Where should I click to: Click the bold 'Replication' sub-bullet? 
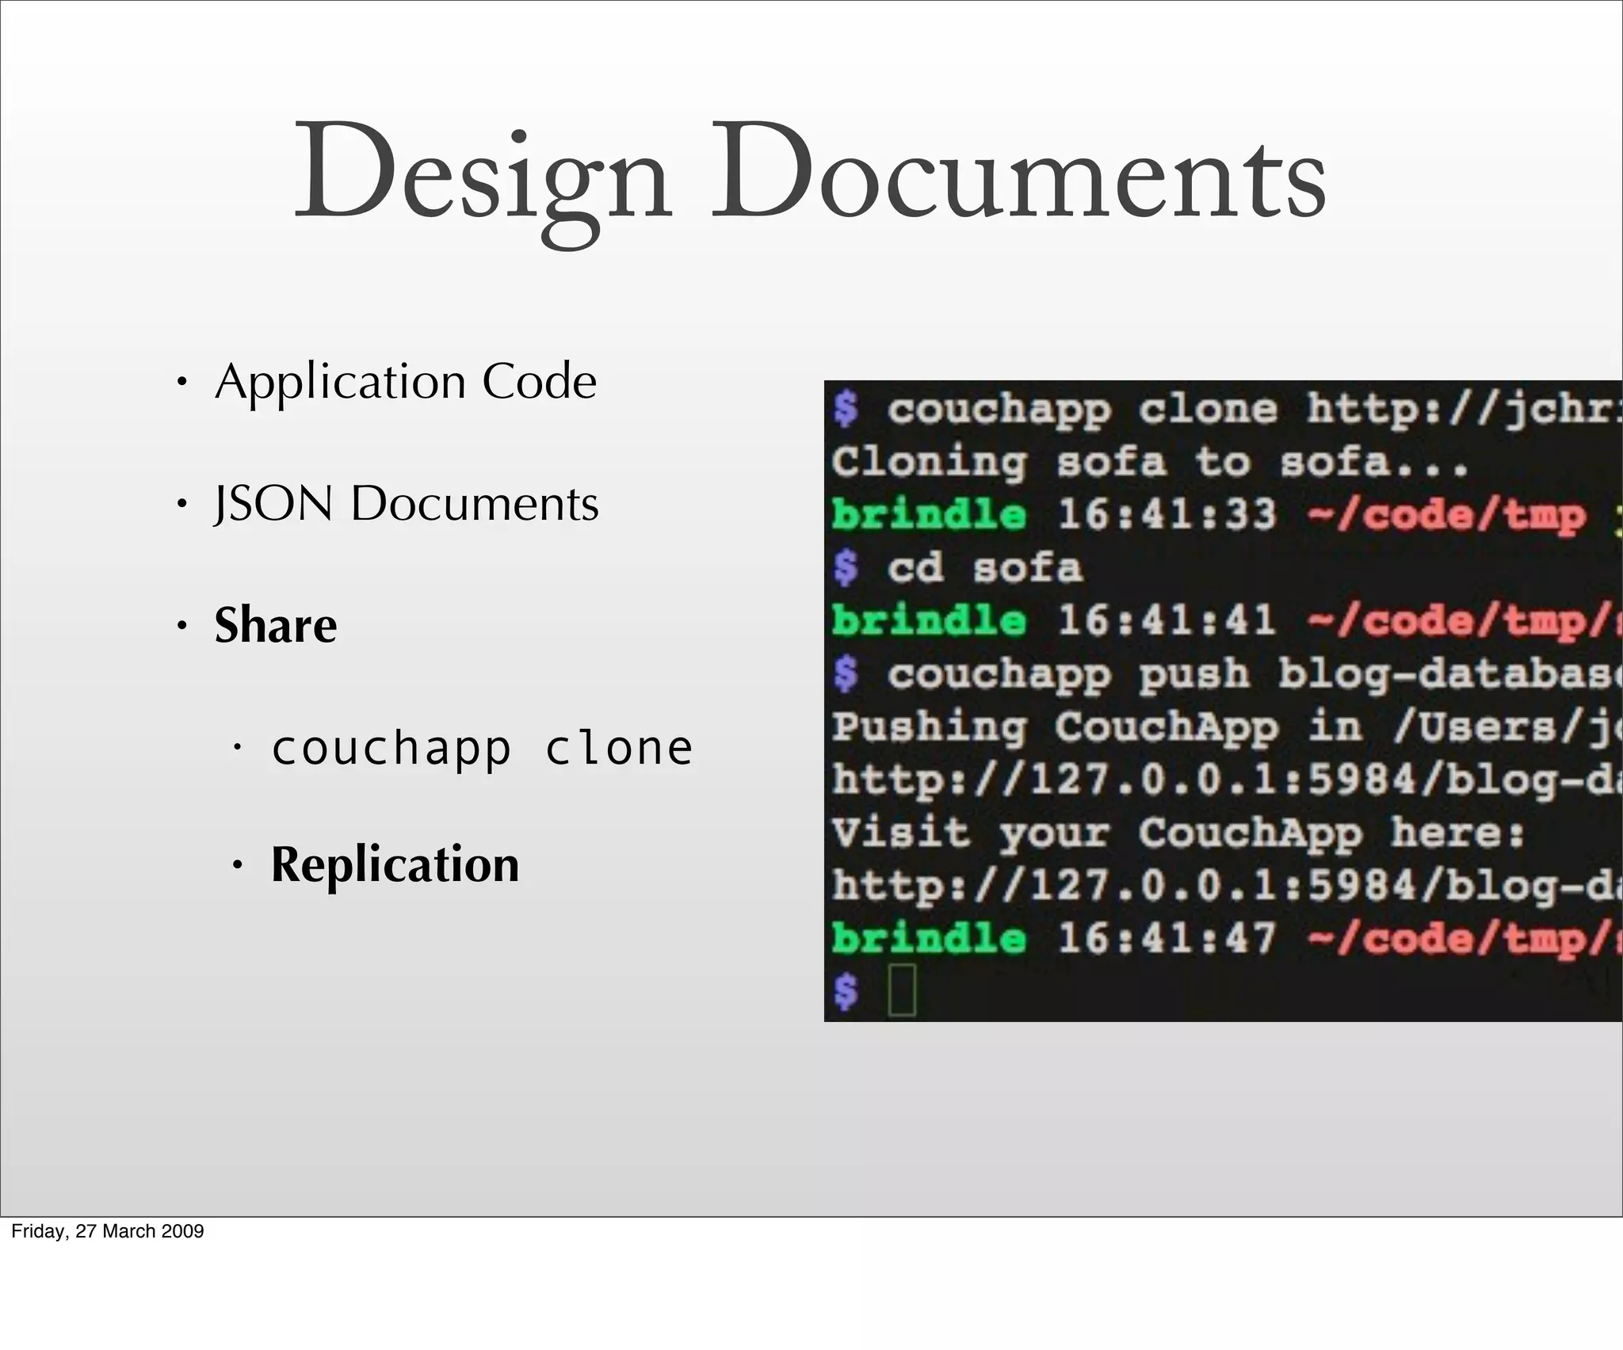(395, 864)
